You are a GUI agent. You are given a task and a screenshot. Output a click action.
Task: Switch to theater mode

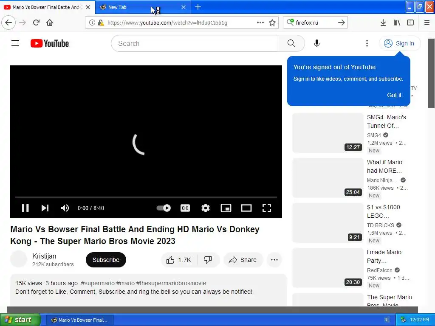pyautogui.click(x=246, y=208)
